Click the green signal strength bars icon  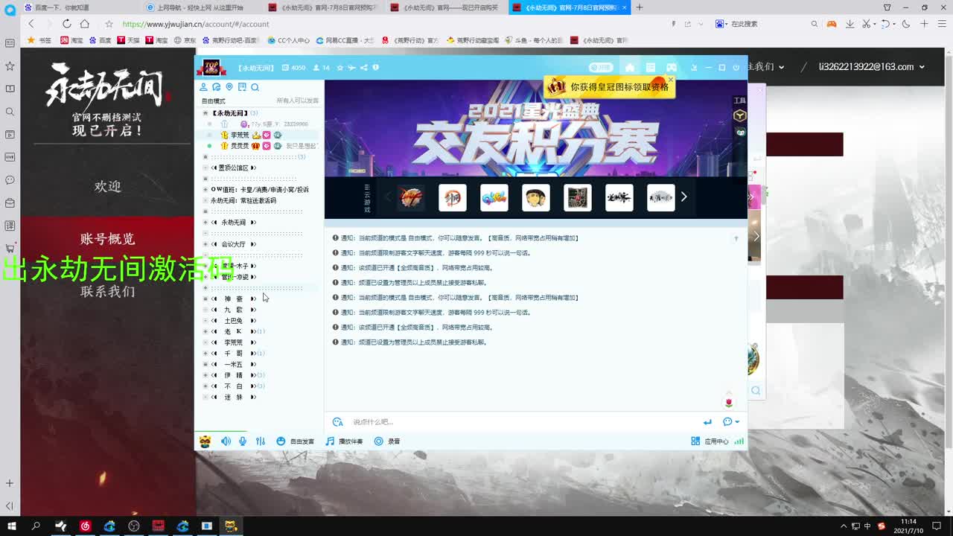pos(739,441)
